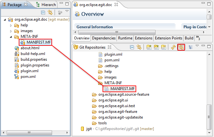Select plugin.xml in Package Explorer
This screenshot has height=137, width=214.
coord(30,71)
